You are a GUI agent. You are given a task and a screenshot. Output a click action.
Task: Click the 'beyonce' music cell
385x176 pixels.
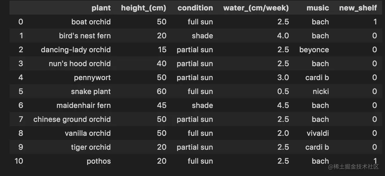pos(314,50)
